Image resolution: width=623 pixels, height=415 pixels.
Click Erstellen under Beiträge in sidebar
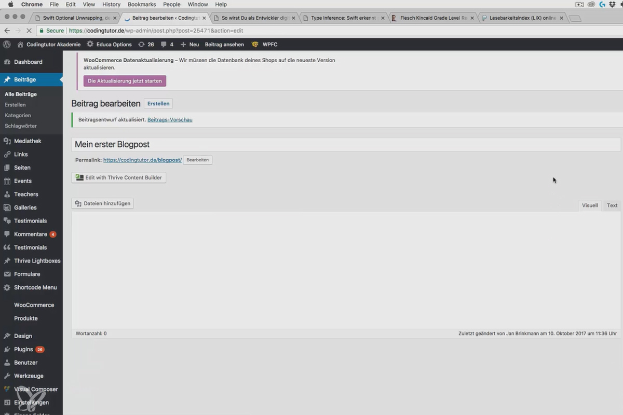[x=15, y=105]
